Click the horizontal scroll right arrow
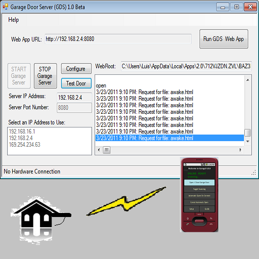 [240, 150]
